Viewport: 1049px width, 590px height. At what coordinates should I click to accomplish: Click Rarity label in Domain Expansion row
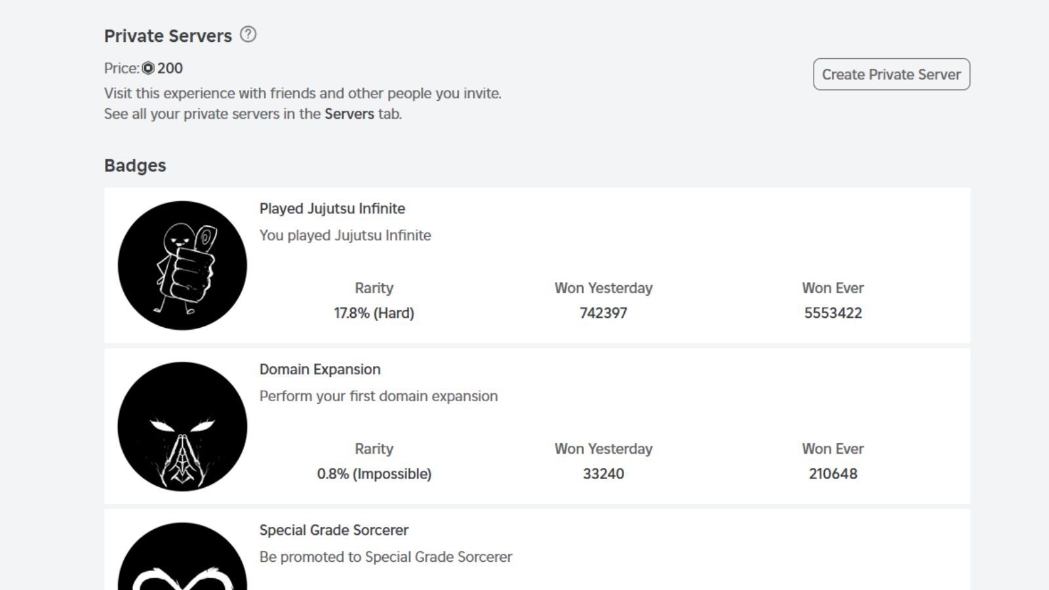374,448
